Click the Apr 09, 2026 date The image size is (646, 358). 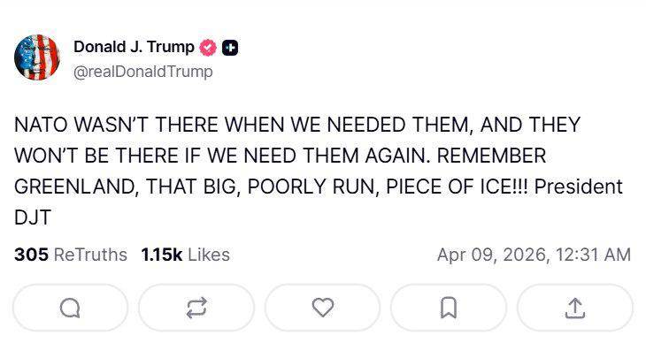pyautogui.click(x=491, y=255)
